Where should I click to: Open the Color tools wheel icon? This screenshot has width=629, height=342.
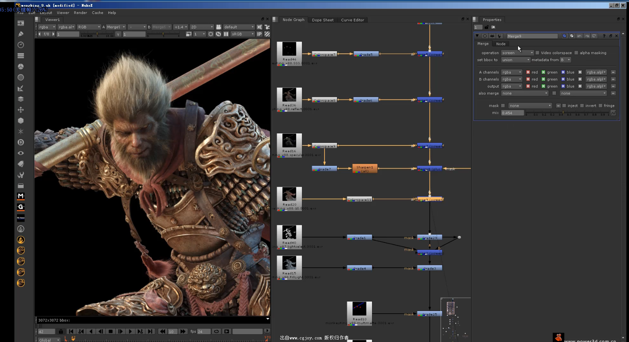click(21, 67)
